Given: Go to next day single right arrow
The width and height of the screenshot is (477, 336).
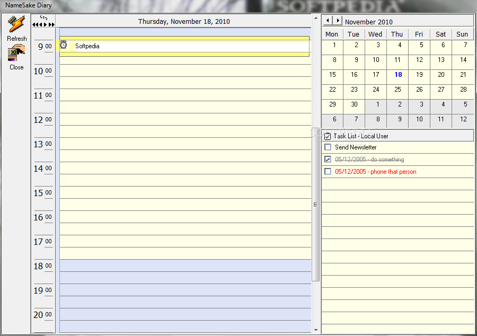Looking at the screenshot, I should 46,24.
